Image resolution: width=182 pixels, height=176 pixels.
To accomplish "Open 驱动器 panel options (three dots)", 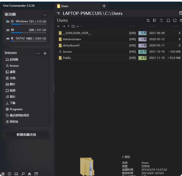I will (45, 15).
